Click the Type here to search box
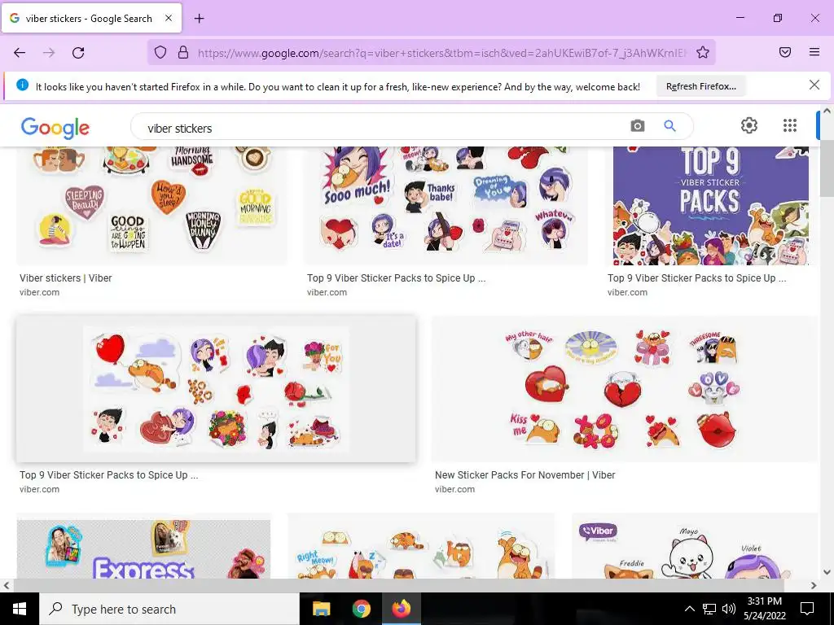 point(169,609)
